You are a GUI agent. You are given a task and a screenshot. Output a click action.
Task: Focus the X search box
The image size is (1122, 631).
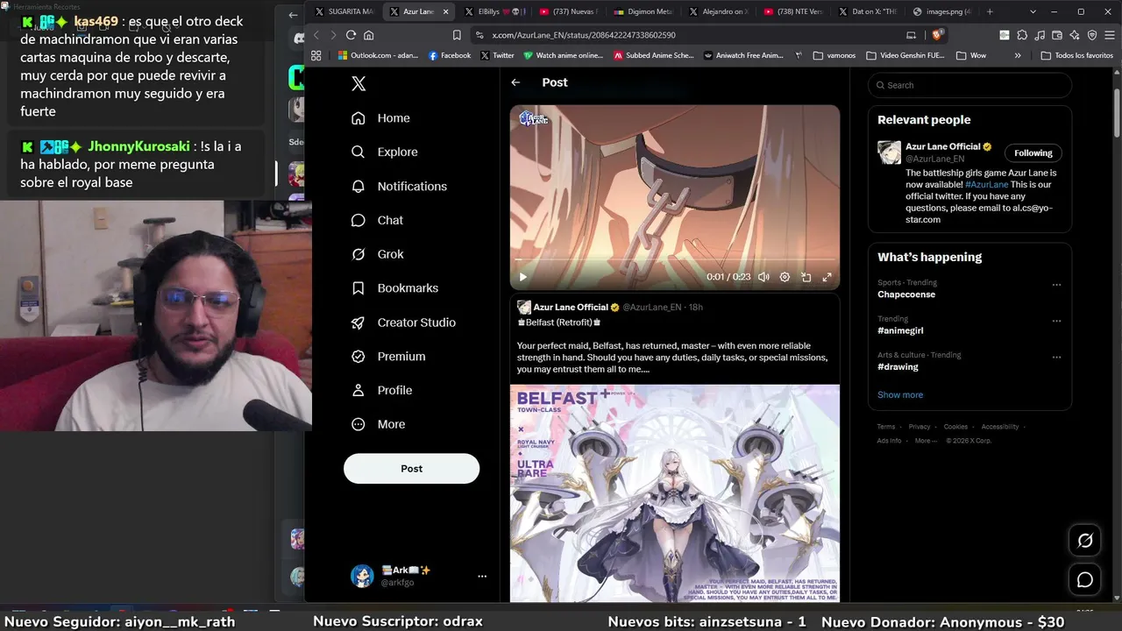click(x=969, y=85)
